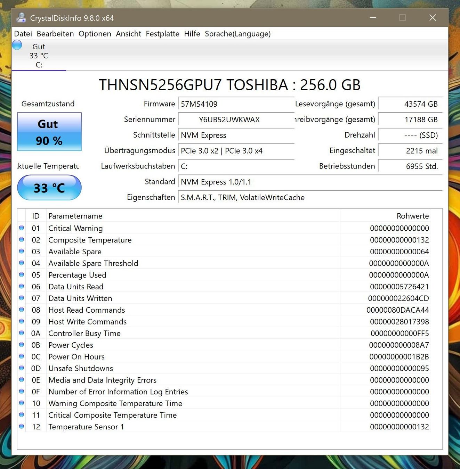Click status dot beside Power Cycles row

pos(22,345)
